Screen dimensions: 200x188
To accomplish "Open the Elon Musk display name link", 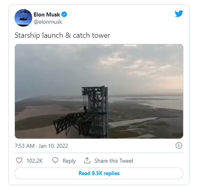I will tap(47, 14).
